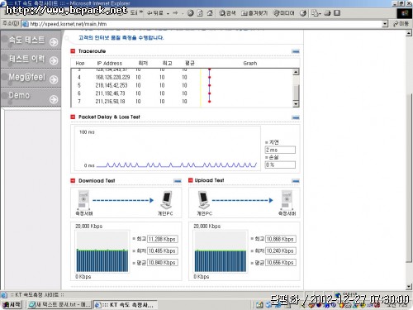Click upload average field 10,656 Kbps
413x310 pixels.
click(x=281, y=263)
